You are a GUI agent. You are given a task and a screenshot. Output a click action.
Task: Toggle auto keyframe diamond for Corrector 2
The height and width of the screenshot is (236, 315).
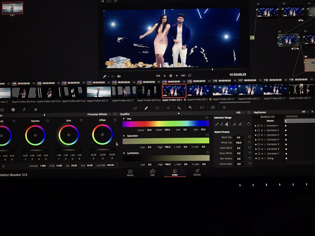click(x=262, y=130)
